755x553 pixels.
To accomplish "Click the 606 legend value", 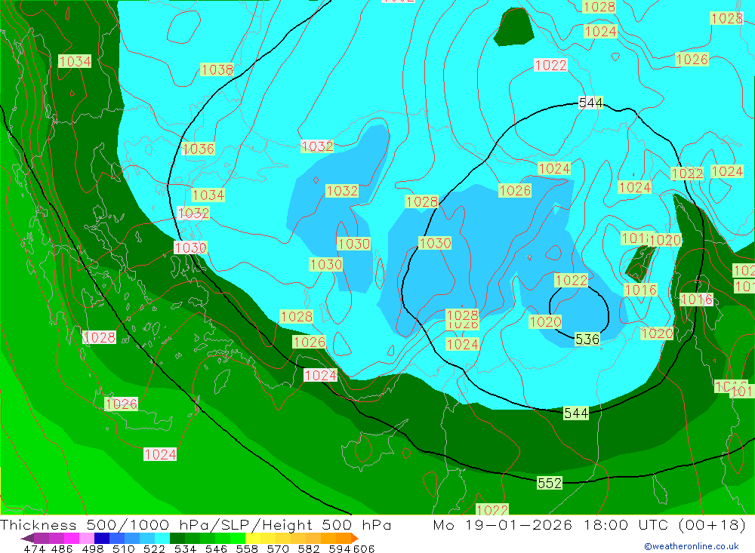I will (364, 549).
